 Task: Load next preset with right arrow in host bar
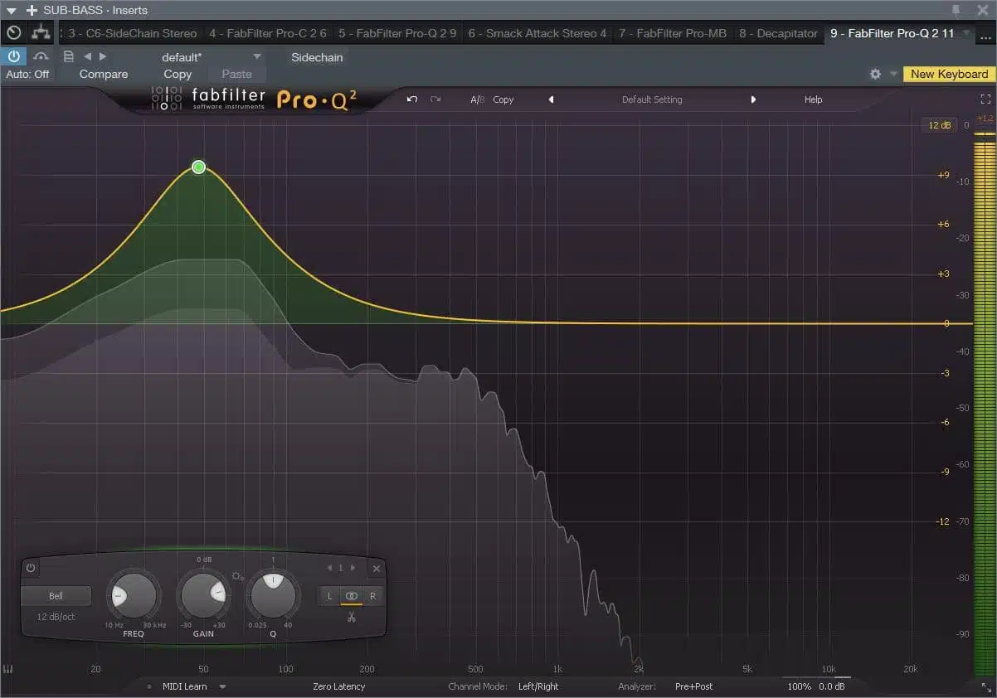(103, 56)
